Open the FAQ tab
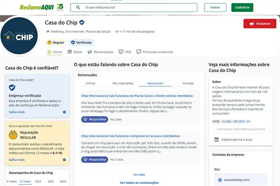The height and width of the screenshot is (186, 280). point(125,52)
